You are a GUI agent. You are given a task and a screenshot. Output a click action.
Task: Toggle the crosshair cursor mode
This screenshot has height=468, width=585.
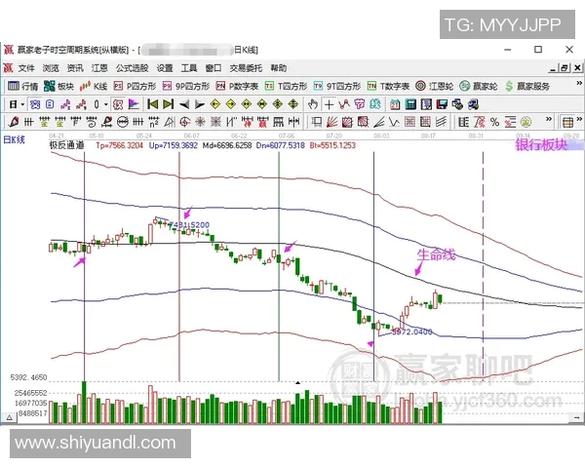(331, 104)
